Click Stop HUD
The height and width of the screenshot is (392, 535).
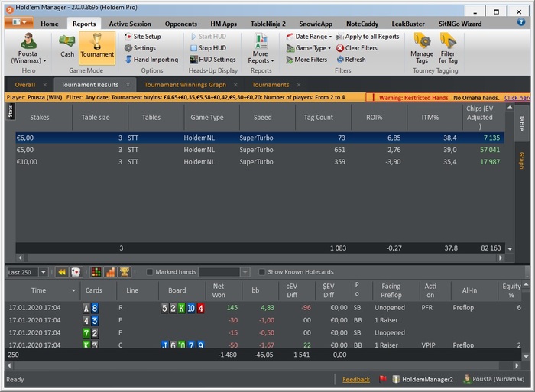[208, 48]
